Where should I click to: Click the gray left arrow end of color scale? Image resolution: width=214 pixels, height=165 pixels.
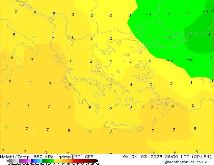point(8,161)
